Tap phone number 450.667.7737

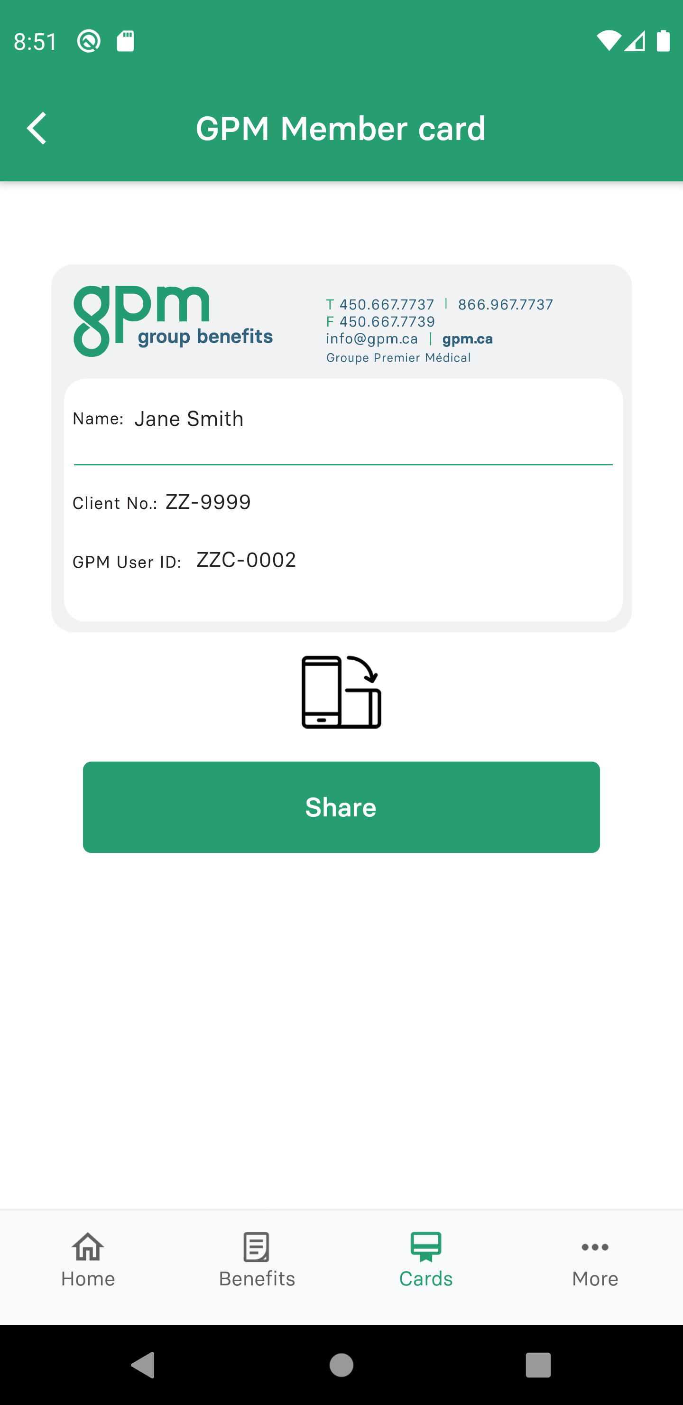pos(387,304)
